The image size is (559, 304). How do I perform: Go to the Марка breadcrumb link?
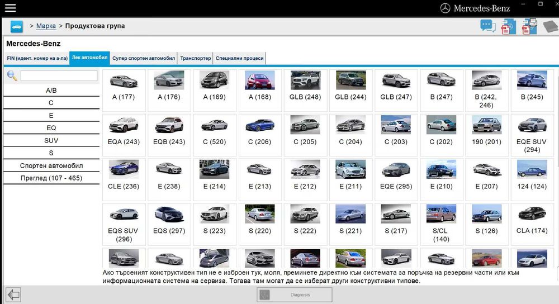pos(46,26)
